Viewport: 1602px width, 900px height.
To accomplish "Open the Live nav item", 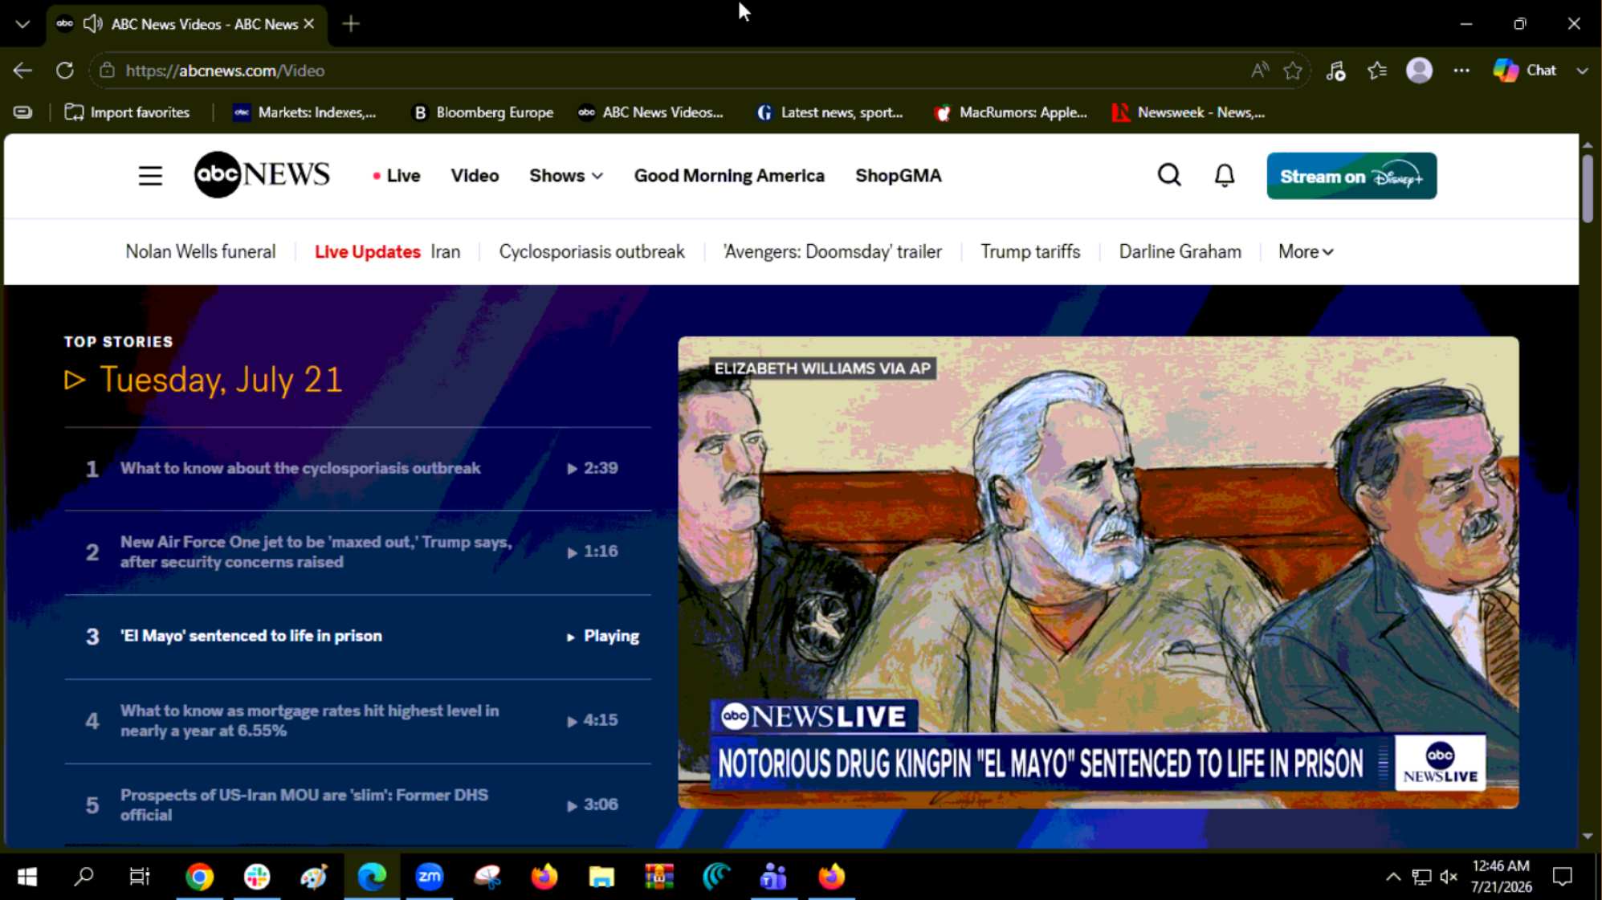I will (396, 176).
